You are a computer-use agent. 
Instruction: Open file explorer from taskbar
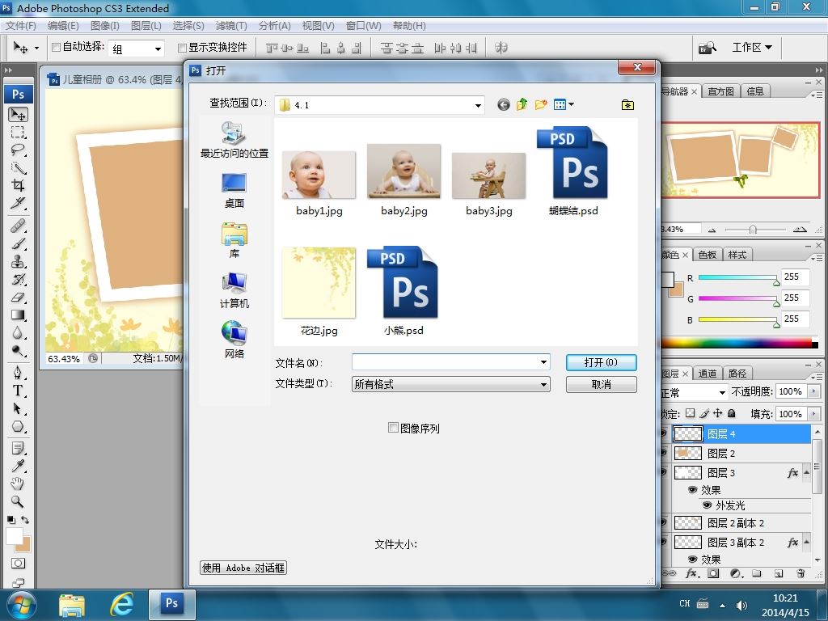click(72, 605)
